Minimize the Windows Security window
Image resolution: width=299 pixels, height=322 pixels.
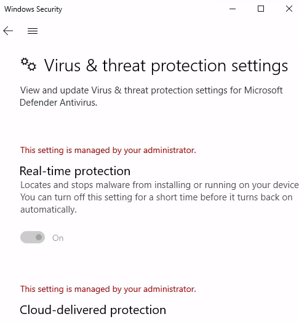click(x=233, y=9)
